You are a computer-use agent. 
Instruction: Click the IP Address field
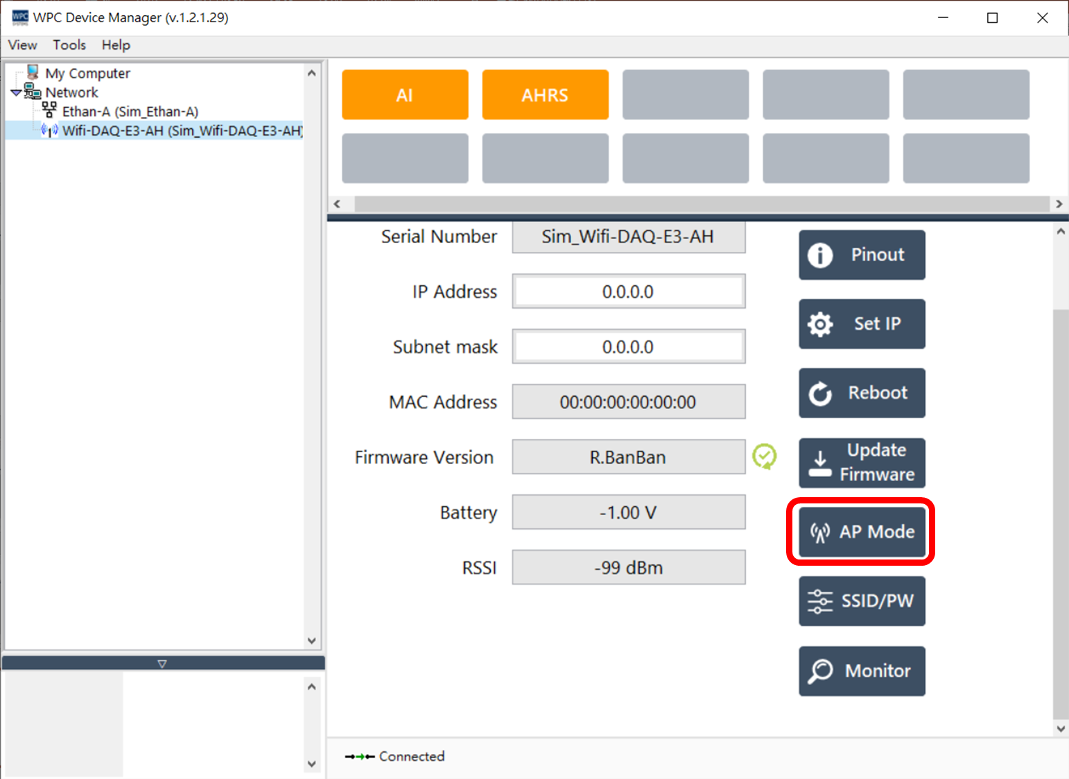click(628, 292)
